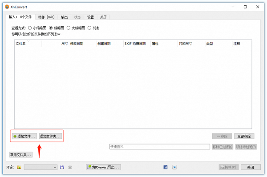Switch to the 动作 [0/0] tab
The height and width of the screenshot is (177, 267).
(x=46, y=17)
